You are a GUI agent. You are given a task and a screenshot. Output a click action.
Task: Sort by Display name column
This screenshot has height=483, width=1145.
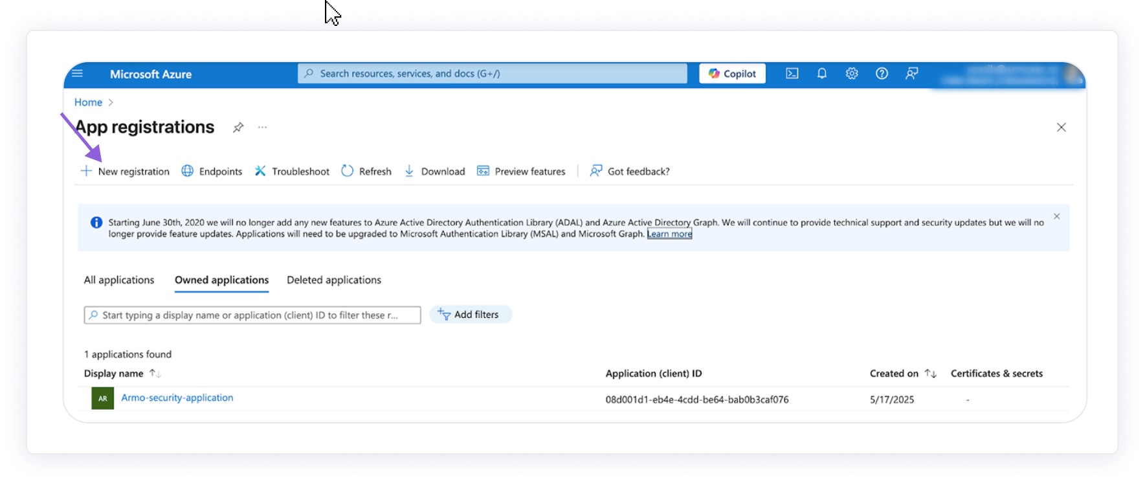122,374
